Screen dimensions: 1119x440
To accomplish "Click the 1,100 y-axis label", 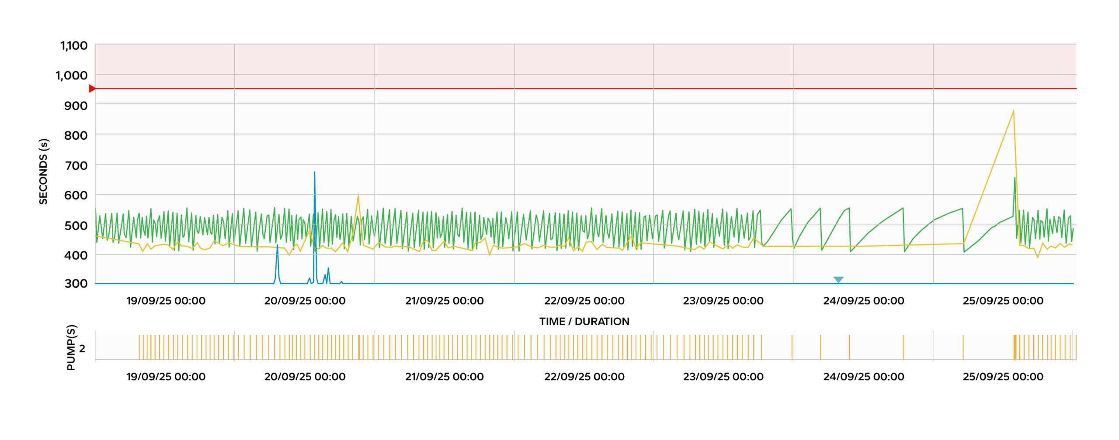I will pyautogui.click(x=74, y=46).
